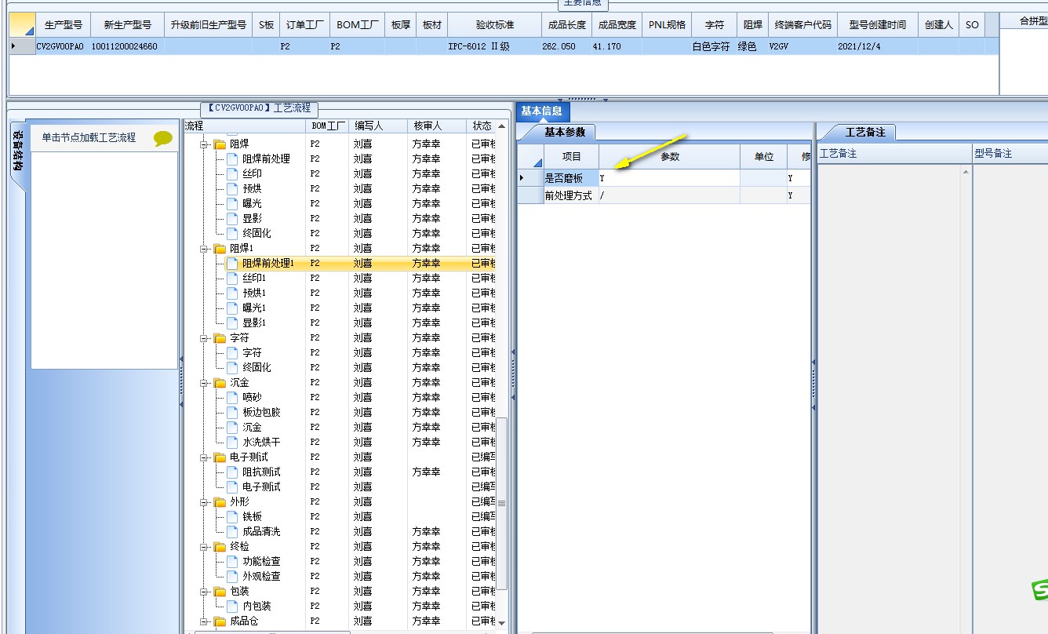Click the 是否磨板 parameter value cell

(x=669, y=179)
